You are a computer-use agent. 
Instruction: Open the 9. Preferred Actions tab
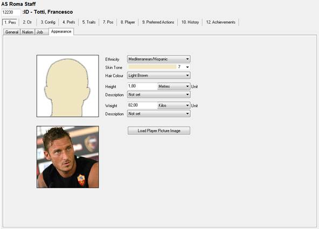pyautogui.click(x=158, y=22)
